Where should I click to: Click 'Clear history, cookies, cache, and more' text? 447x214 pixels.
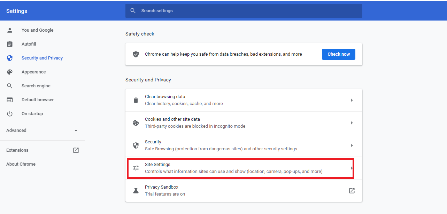pos(184,104)
